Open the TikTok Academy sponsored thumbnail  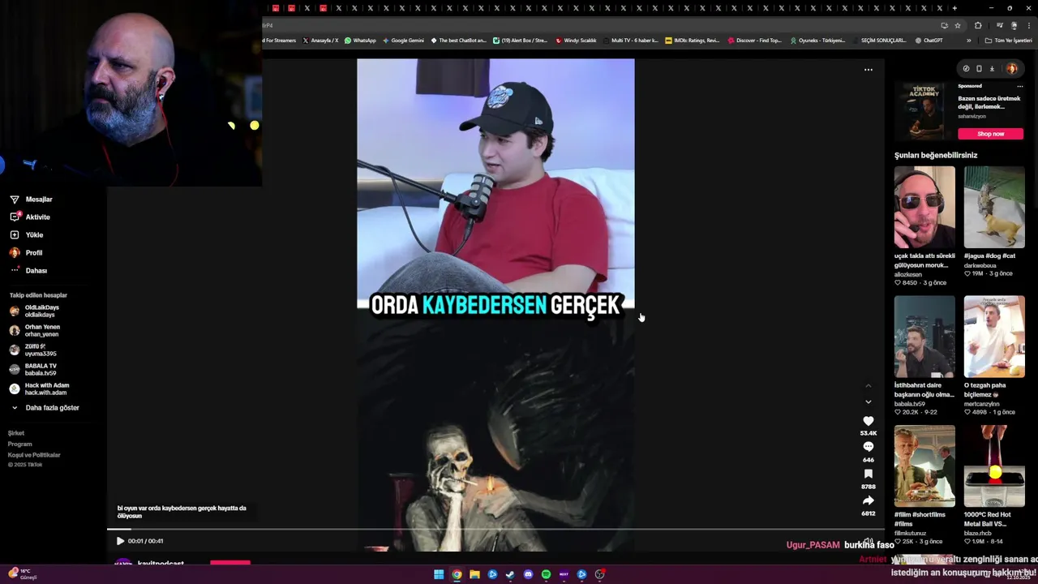point(924,111)
